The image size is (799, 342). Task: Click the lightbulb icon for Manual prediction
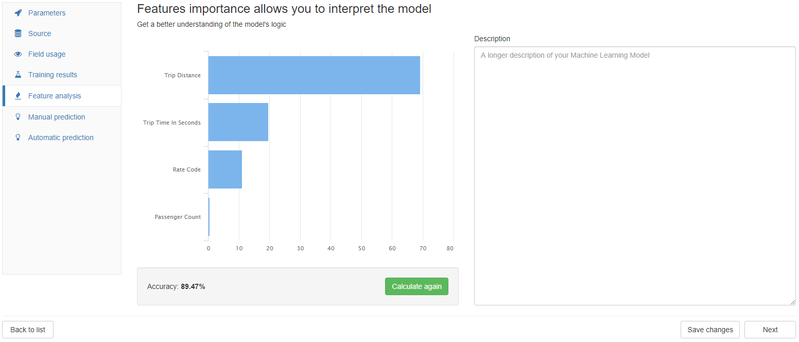point(18,117)
